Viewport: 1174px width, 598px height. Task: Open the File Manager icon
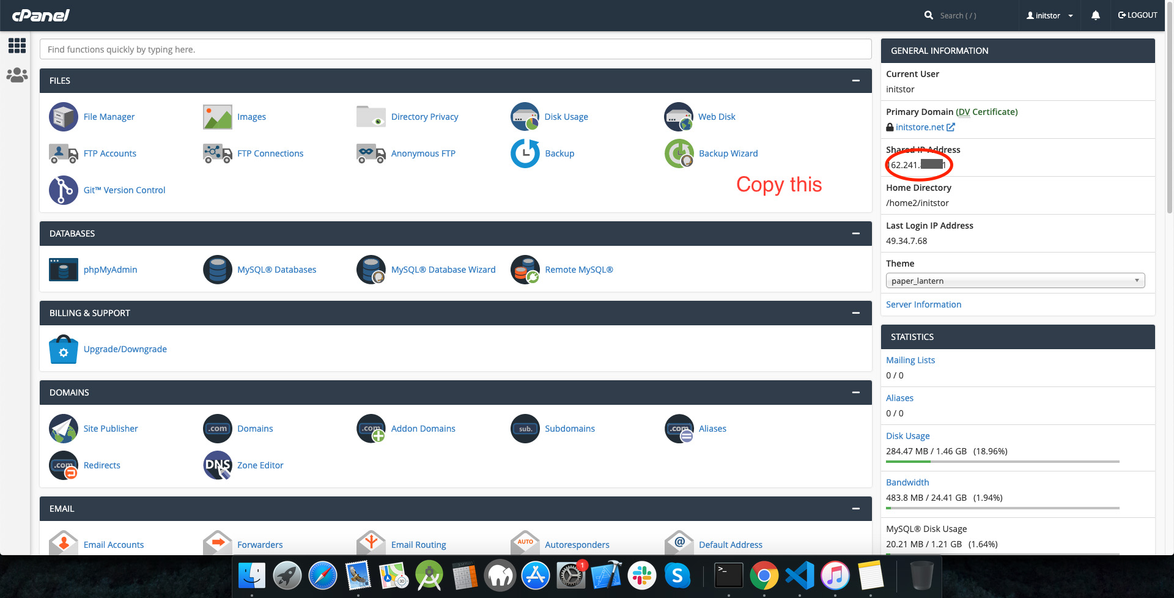[x=64, y=117]
